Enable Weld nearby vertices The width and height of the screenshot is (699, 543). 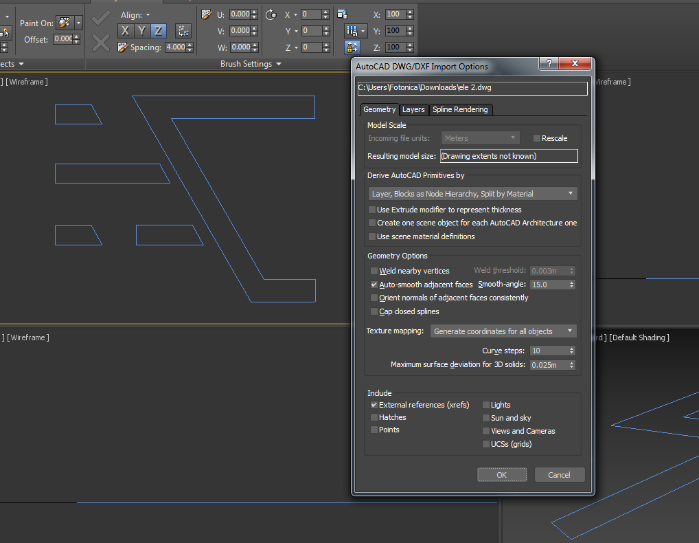coord(374,271)
